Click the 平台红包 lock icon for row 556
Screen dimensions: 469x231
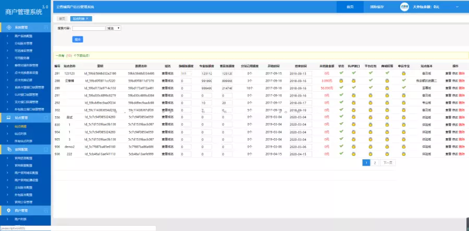(371, 117)
